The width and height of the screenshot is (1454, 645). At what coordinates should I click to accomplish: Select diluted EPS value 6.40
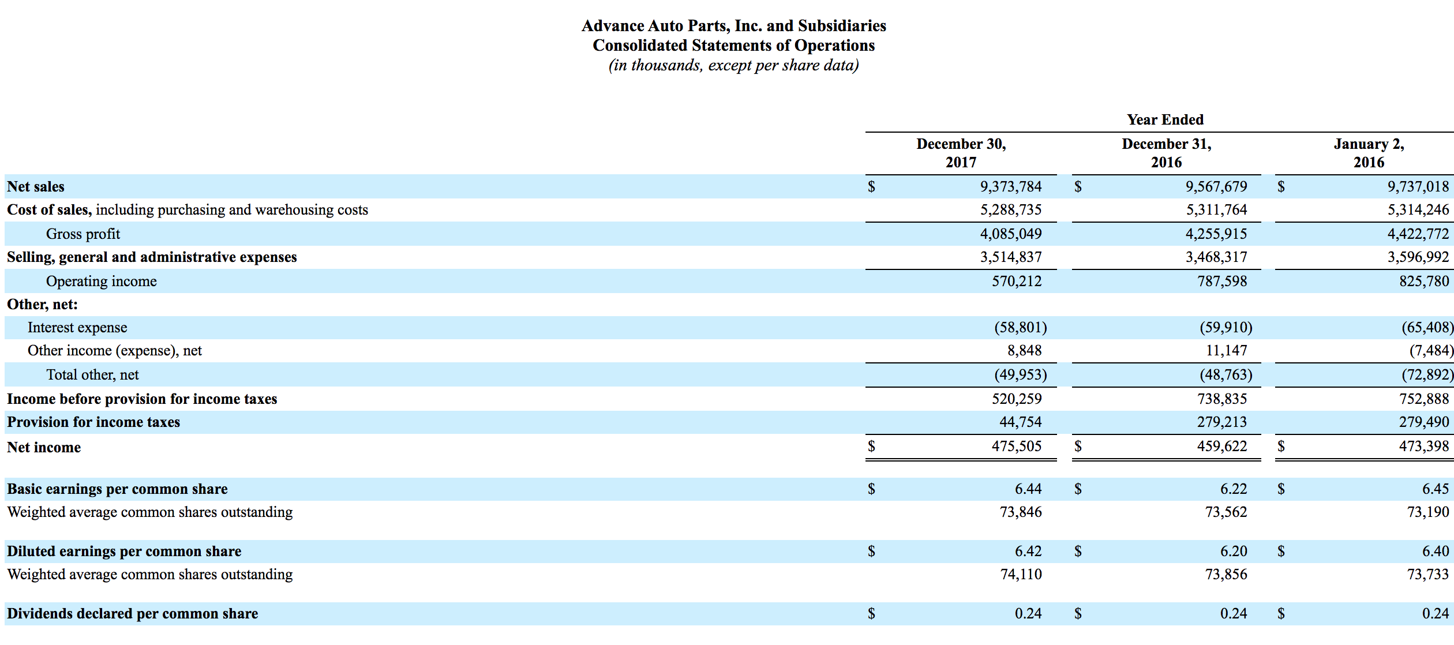(1436, 552)
